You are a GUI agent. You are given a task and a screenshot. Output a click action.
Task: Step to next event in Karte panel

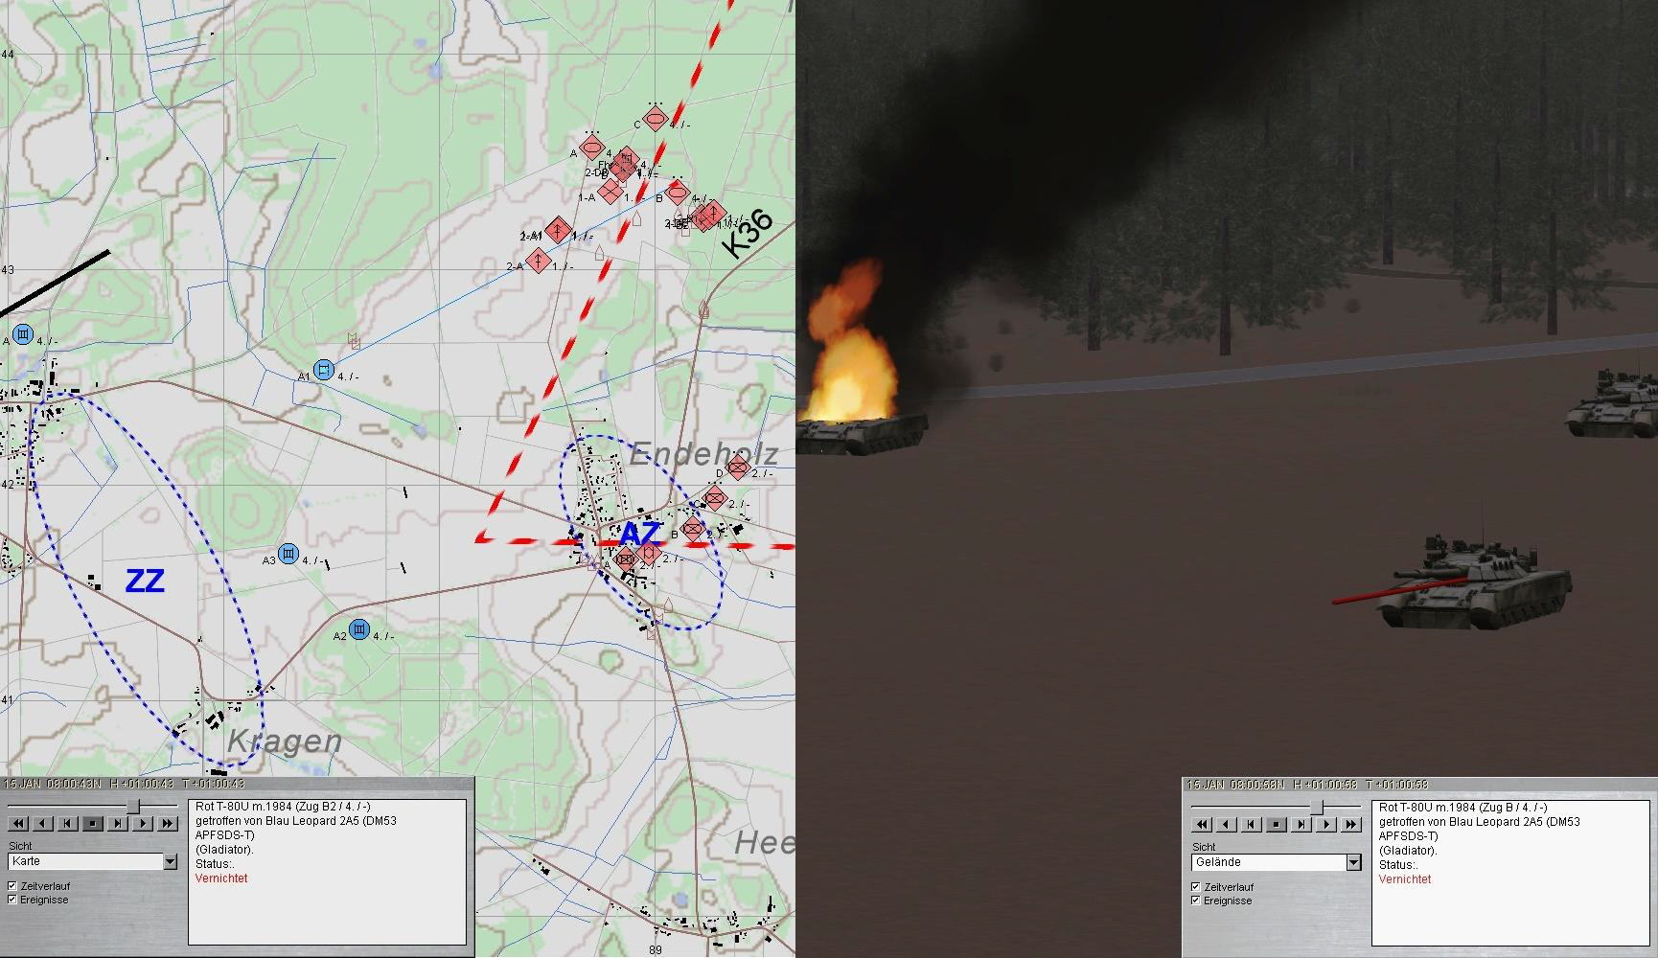tap(118, 823)
